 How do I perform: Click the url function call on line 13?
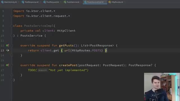point(67,50)
